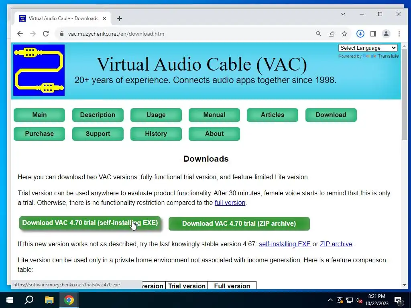
Task: Open the Select Language dropdown
Action: (x=368, y=48)
